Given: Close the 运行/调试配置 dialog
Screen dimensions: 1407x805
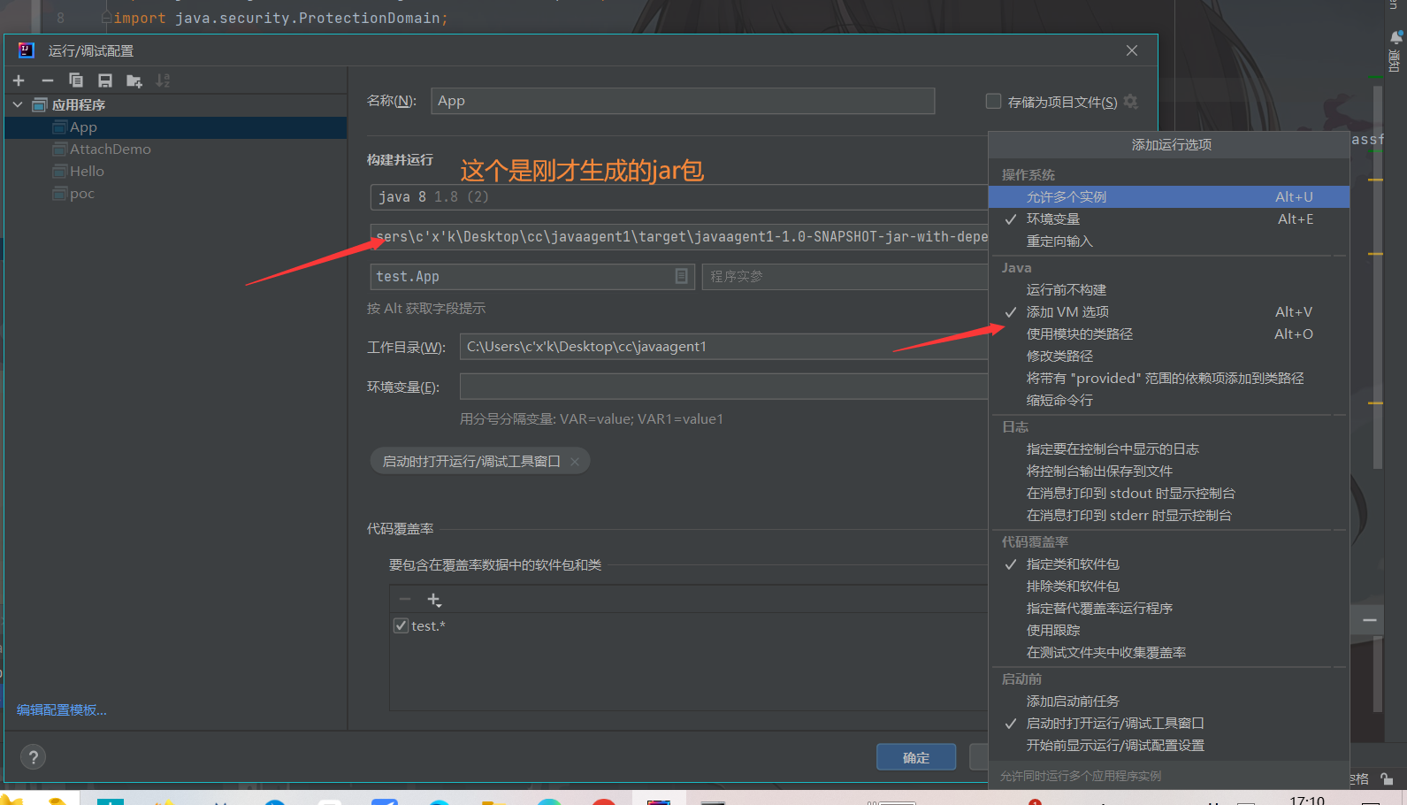Looking at the screenshot, I should [1132, 50].
